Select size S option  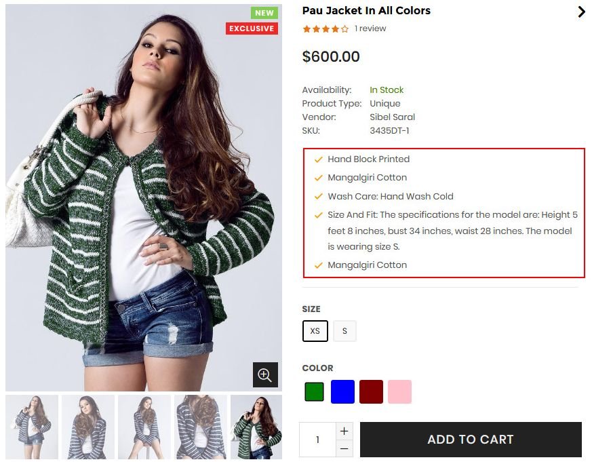[x=344, y=331]
